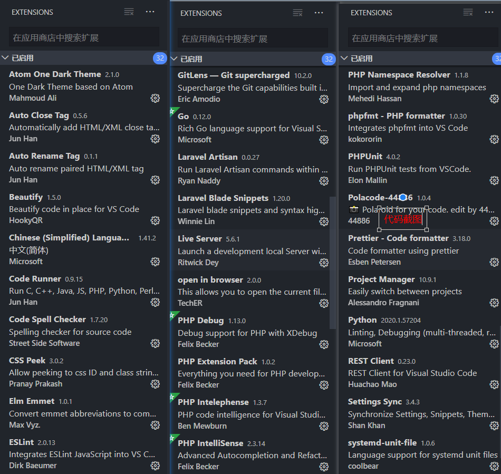Open gear settings for Laravel Artisan
This screenshot has width=501, height=474.
click(x=324, y=181)
